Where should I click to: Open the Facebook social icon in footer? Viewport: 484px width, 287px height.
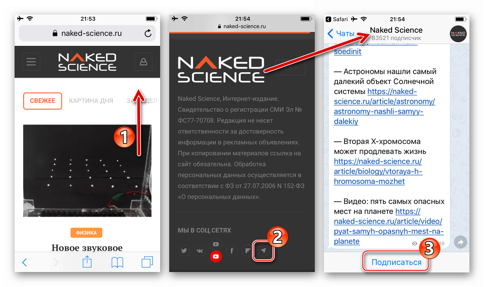click(x=232, y=251)
